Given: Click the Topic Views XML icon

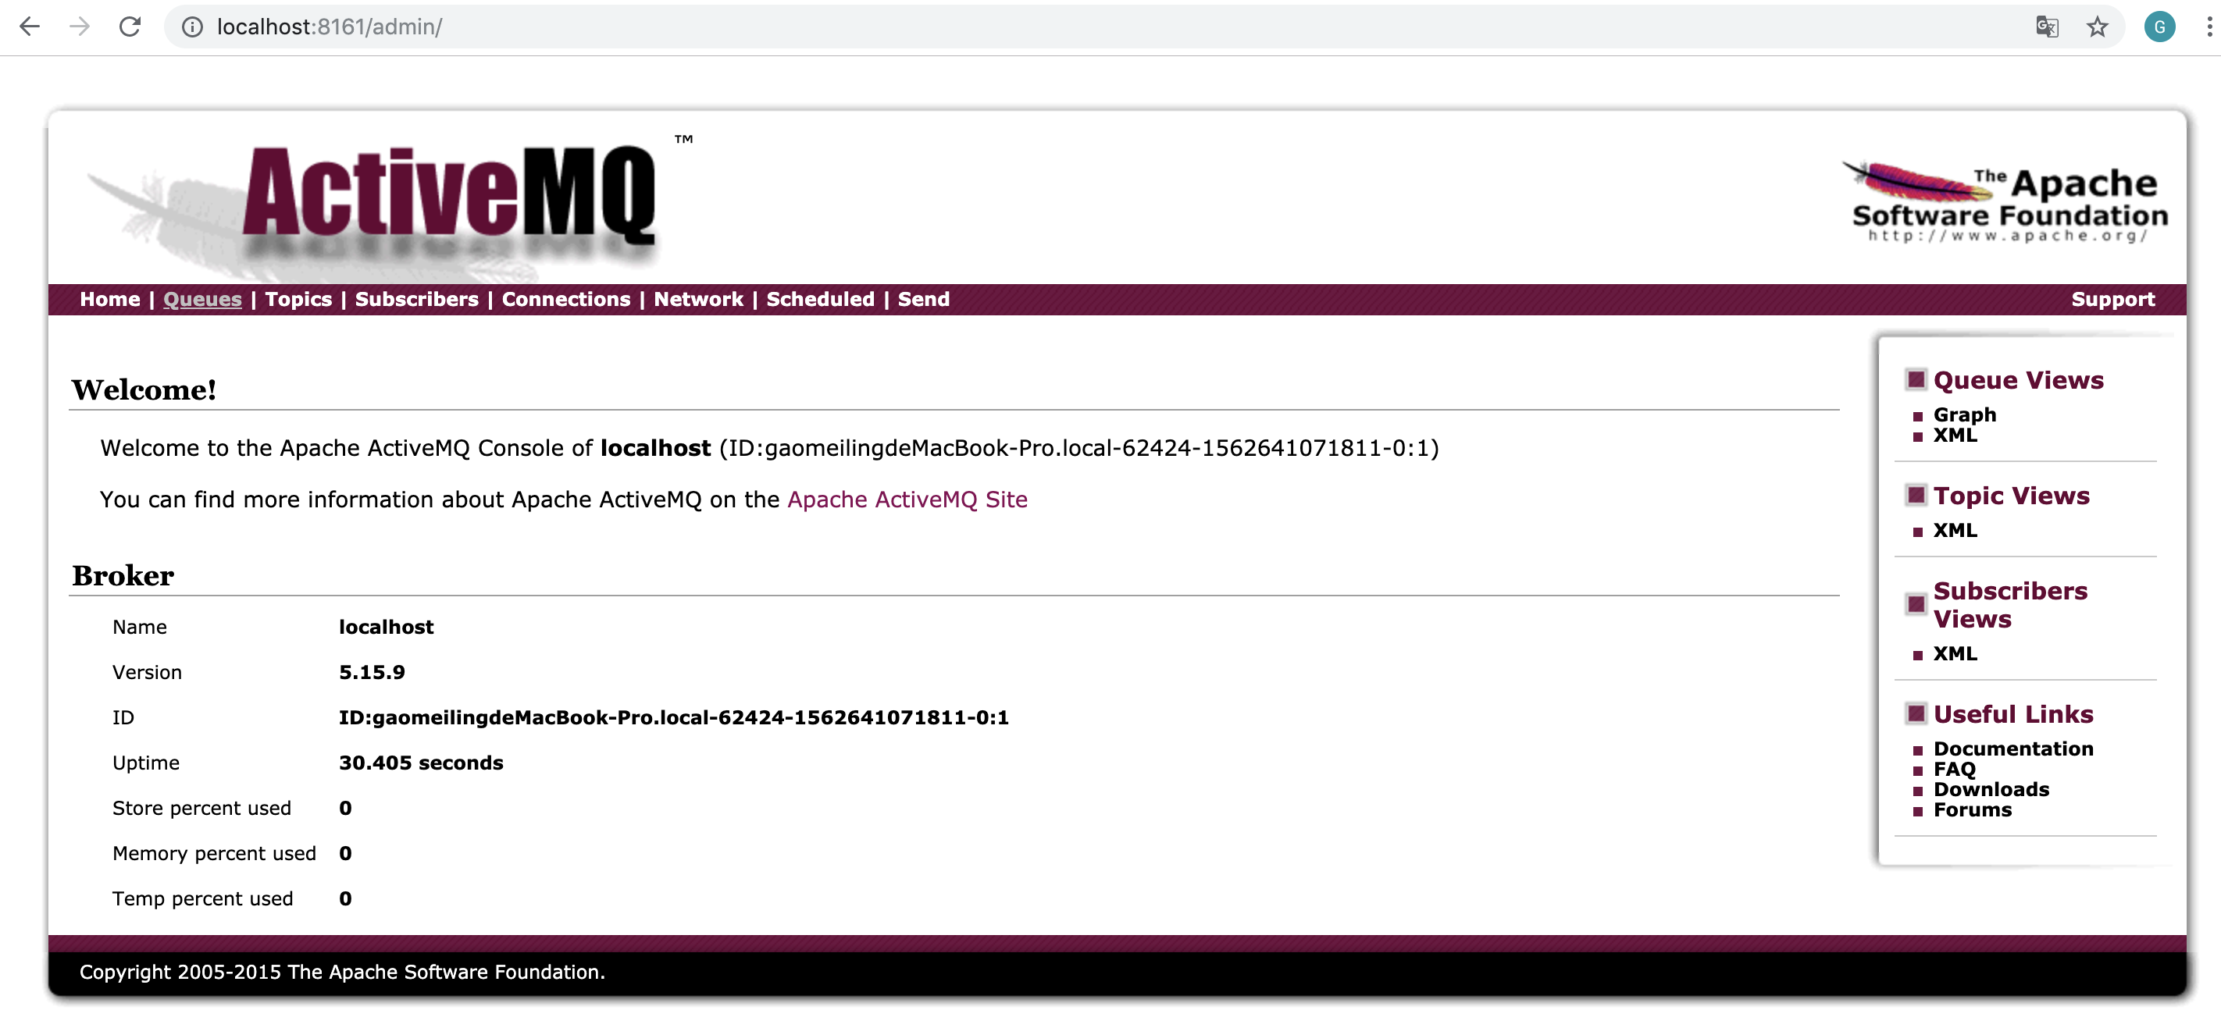Looking at the screenshot, I should [1955, 530].
